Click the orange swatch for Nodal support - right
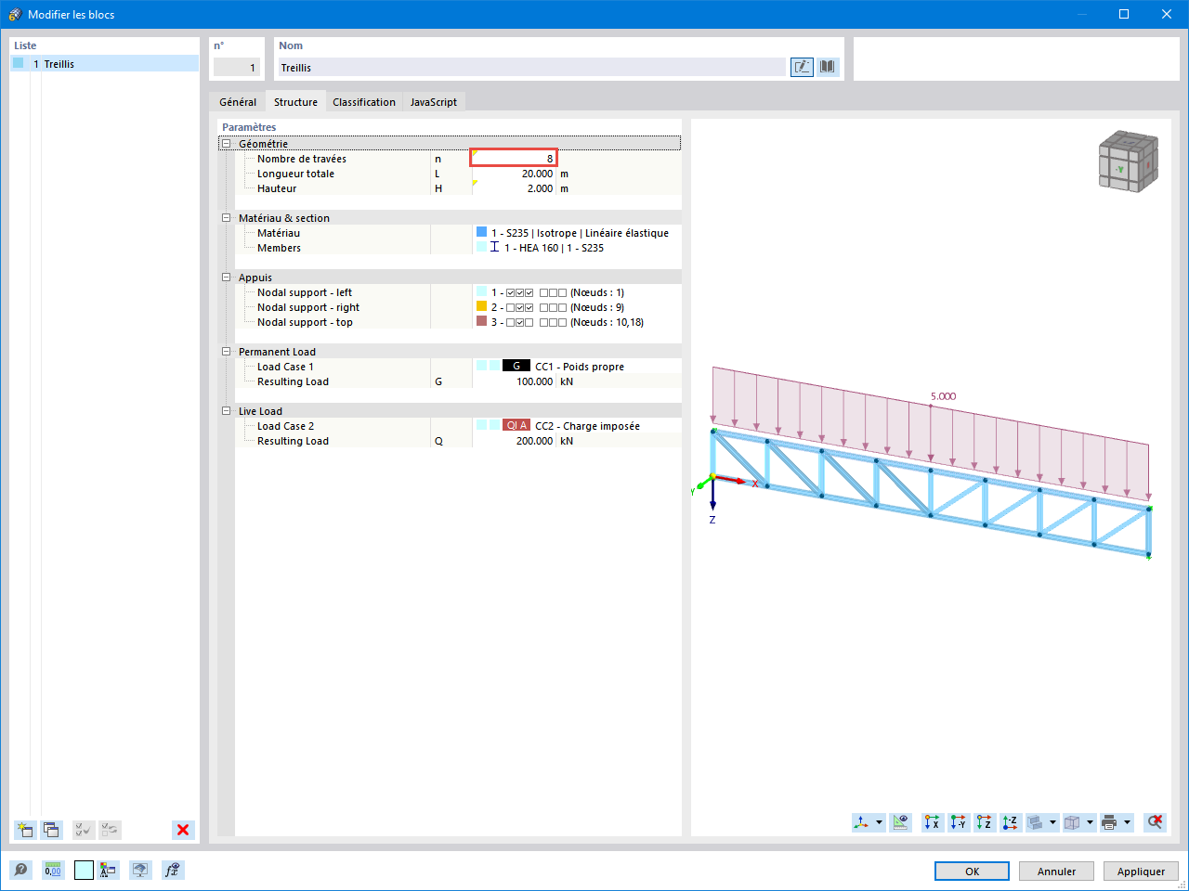 click(481, 306)
